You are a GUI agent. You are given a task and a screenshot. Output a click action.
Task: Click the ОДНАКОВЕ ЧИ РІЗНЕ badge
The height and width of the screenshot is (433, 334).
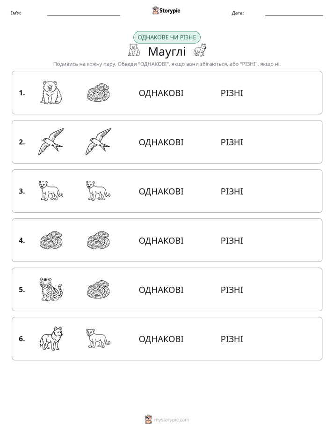tap(167, 37)
